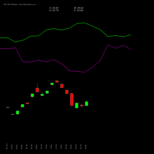The image size is (154, 154).
Task: Click the 27 Nov date axis label
Action: (12, 147)
